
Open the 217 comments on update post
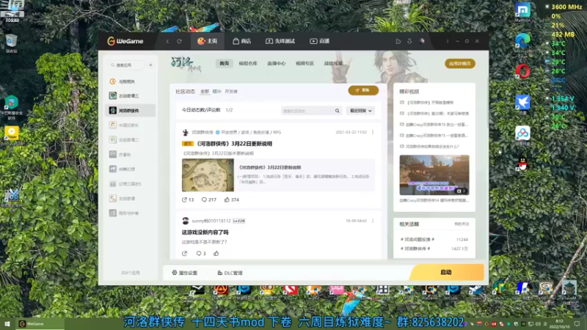(x=209, y=199)
